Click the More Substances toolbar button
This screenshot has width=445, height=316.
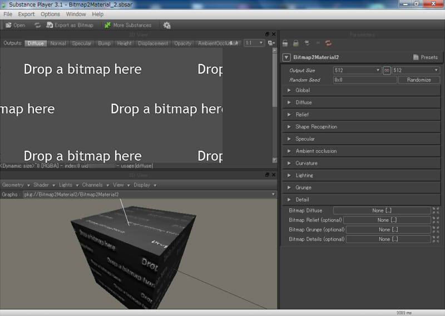click(x=128, y=25)
